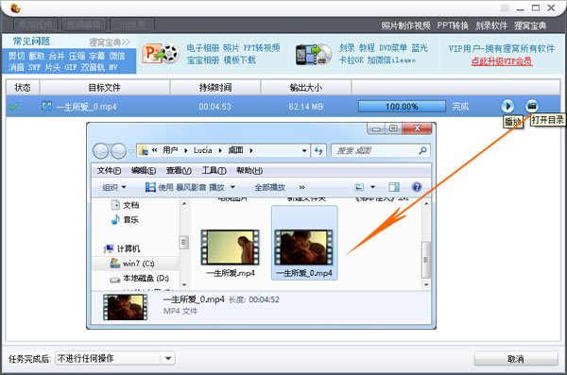This screenshot has width=567, height=375.
Task: Open Explorer help question mark icon
Action: pyautogui.click(x=417, y=187)
